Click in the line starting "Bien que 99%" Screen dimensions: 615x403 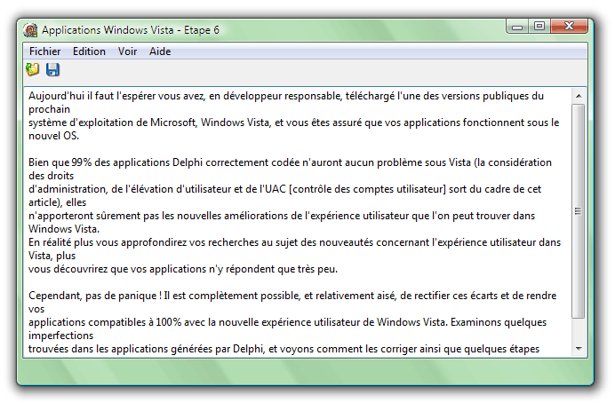267,162
